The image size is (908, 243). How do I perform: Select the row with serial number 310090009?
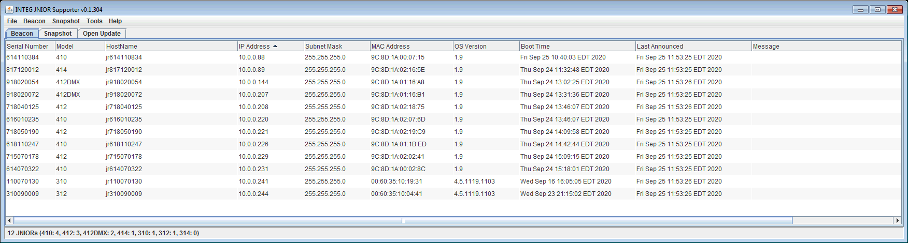[453, 194]
